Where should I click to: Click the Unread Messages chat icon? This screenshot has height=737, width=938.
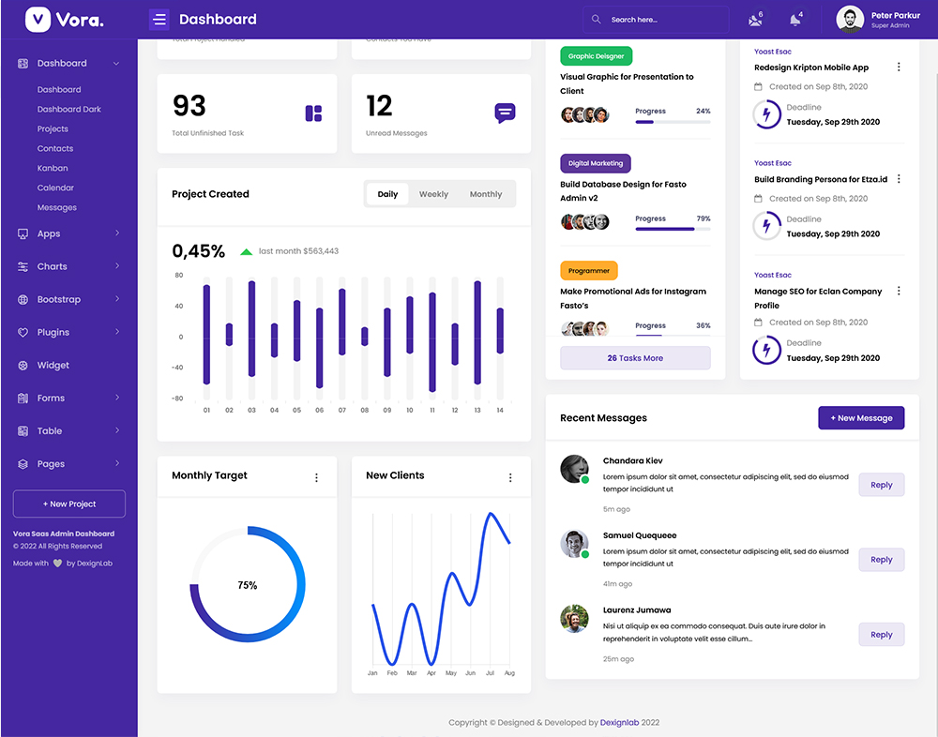(505, 113)
